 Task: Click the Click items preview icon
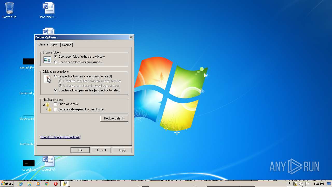click(x=47, y=79)
